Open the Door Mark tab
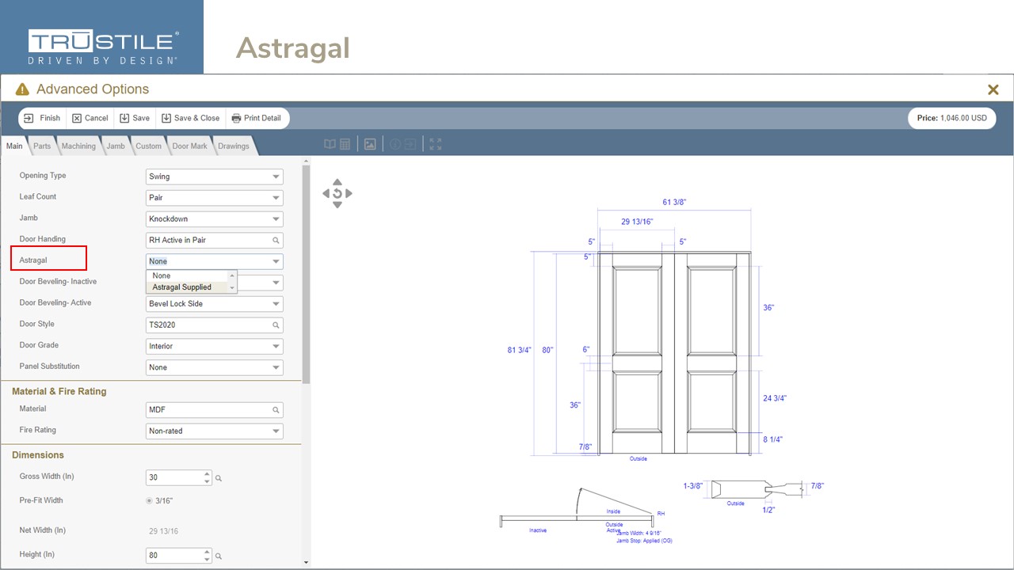 [x=190, y=146]
